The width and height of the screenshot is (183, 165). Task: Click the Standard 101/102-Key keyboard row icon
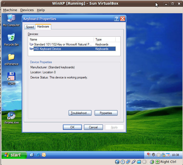pos(31,44)
